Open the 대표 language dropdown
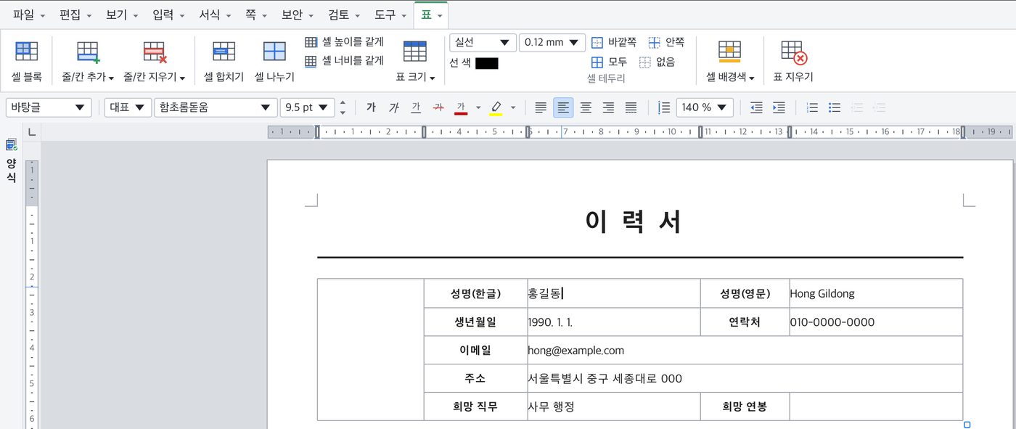 128,107
